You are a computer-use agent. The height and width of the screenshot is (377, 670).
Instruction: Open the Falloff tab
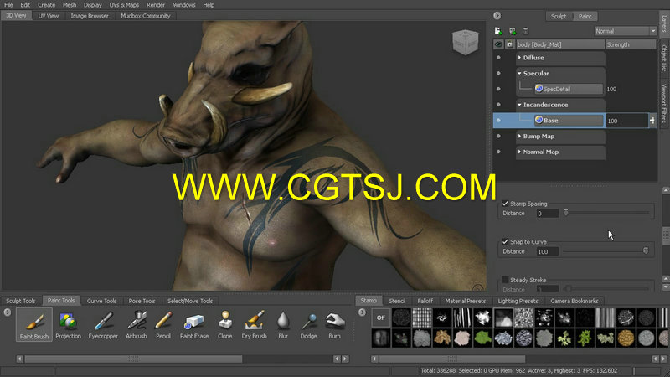point(425,301)
